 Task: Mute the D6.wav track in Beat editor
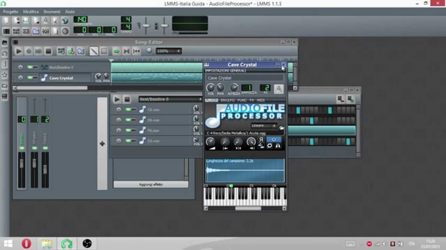tap(129, 120)
